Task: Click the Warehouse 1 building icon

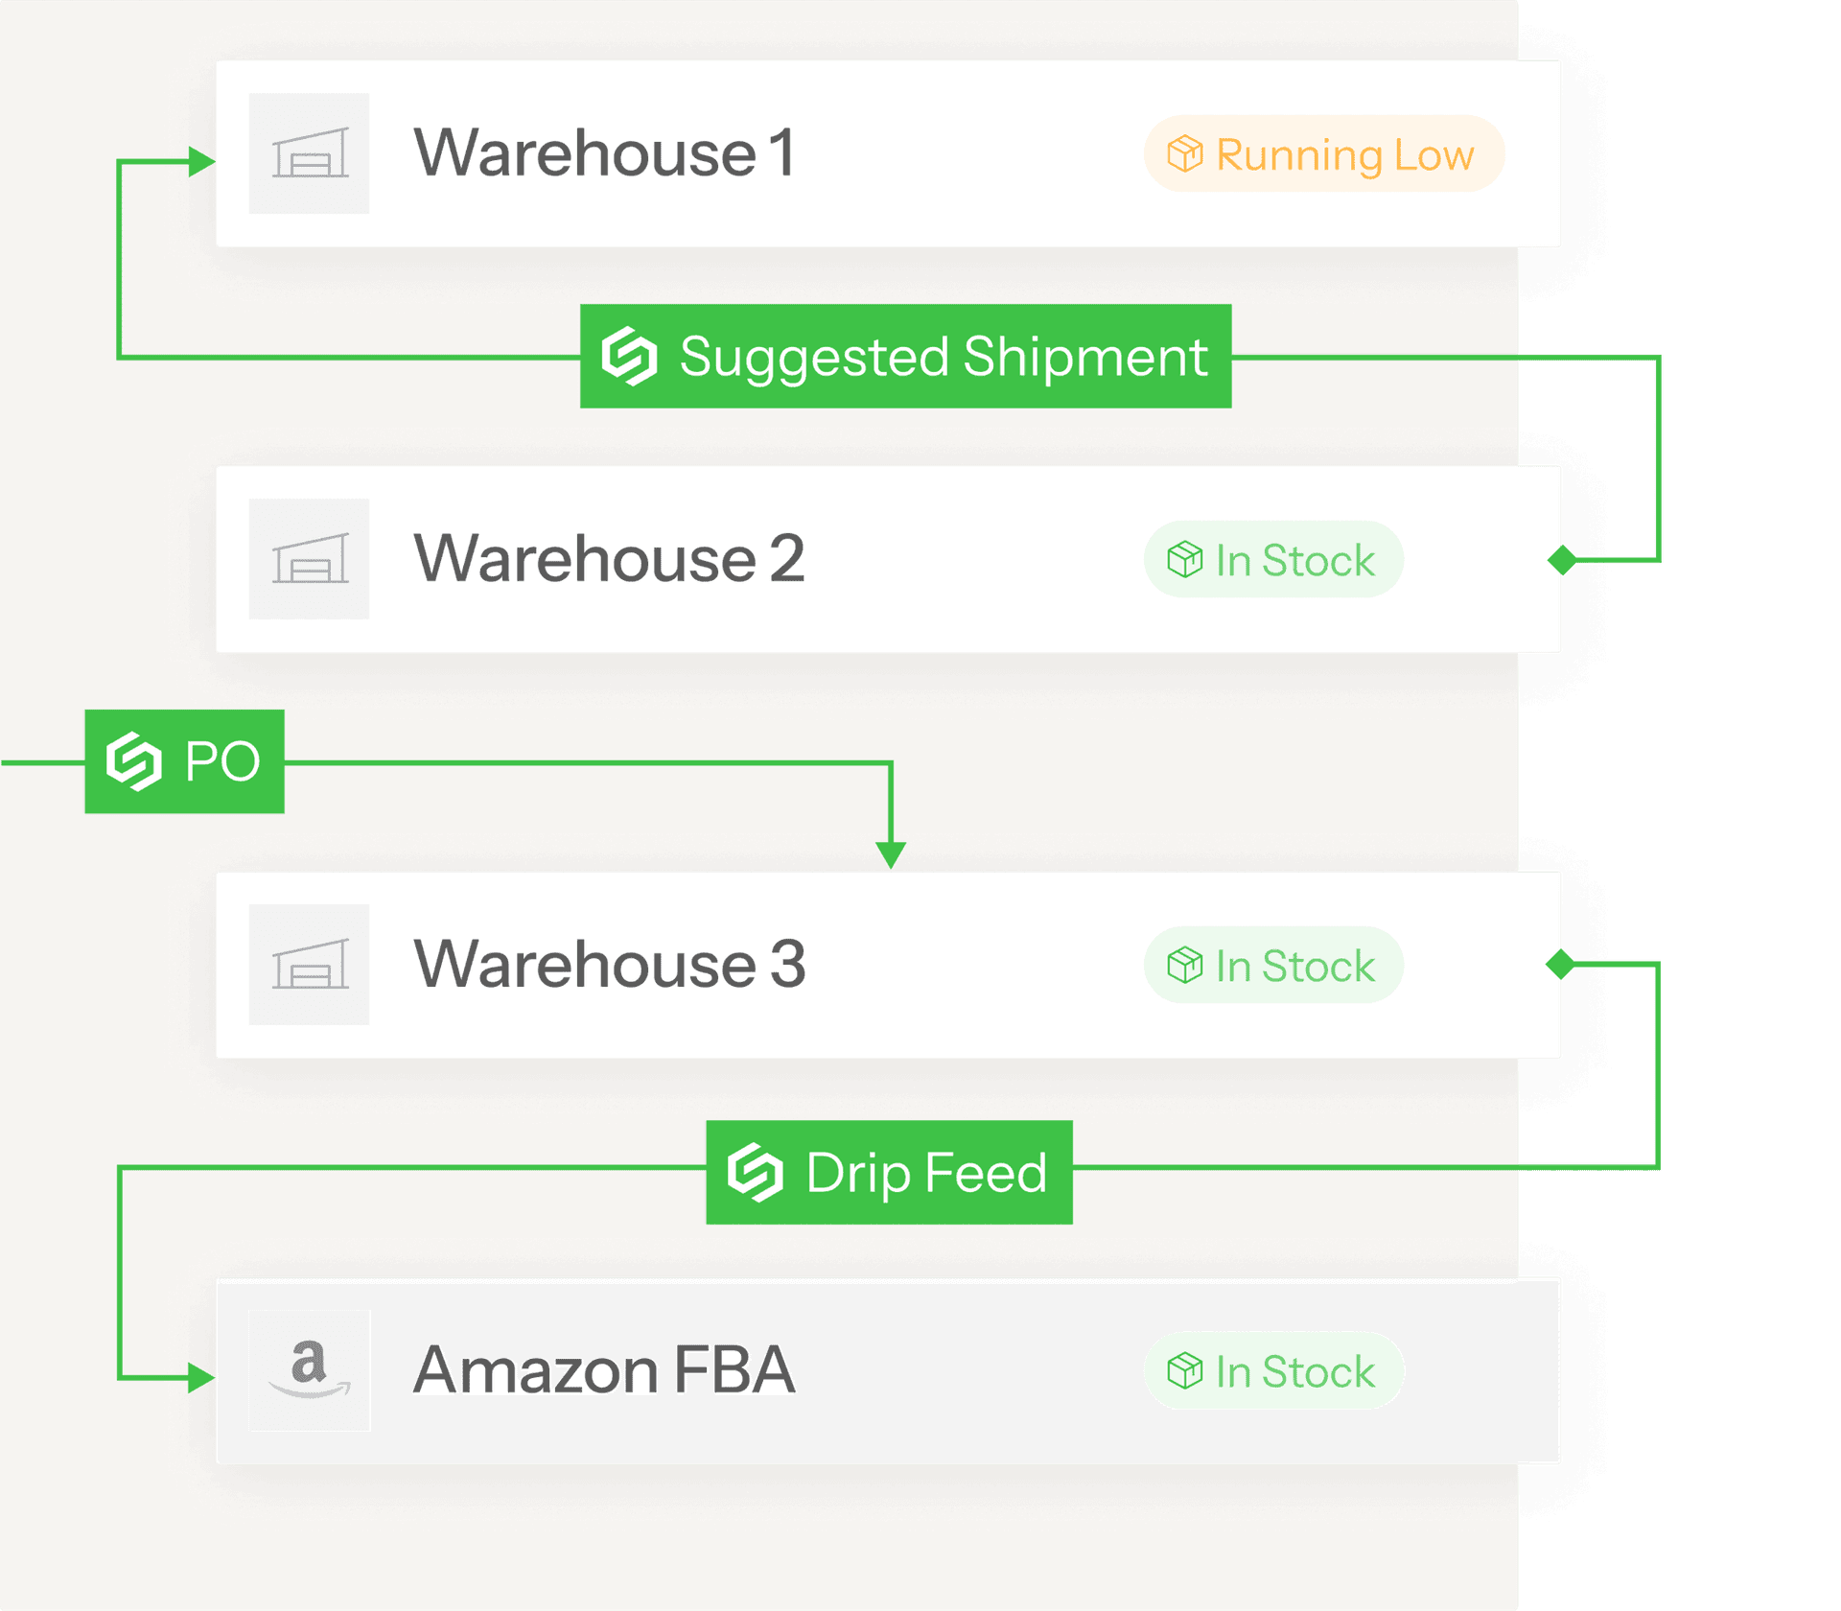Action: (309, 153)
